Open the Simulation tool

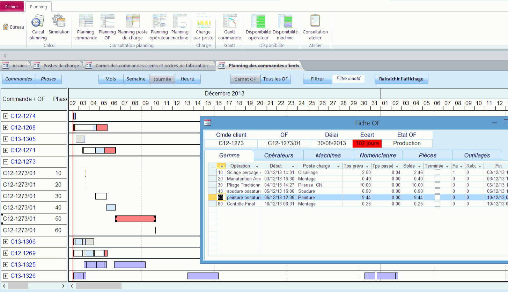(x=59, y=26)
